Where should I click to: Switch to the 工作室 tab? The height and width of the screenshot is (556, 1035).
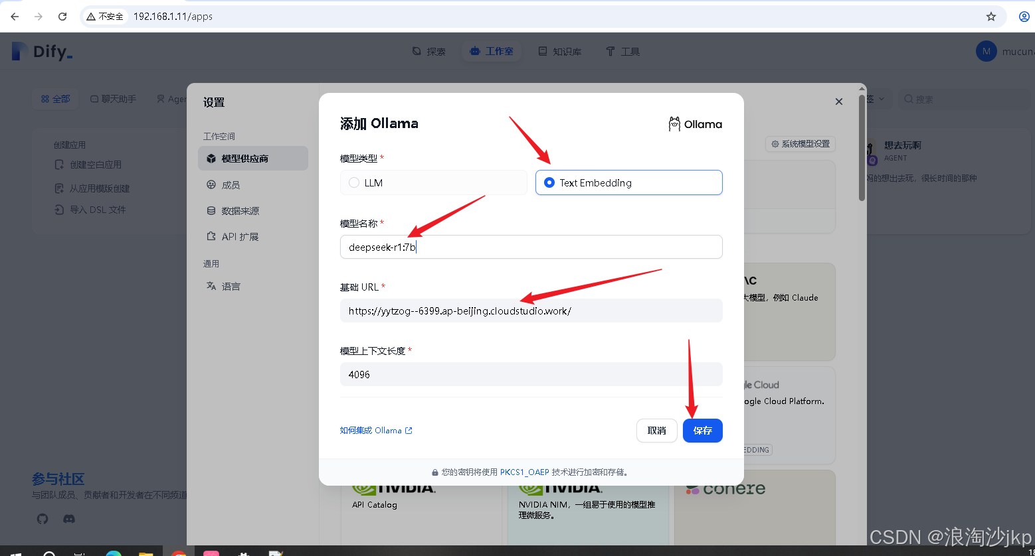pos(491,51)
